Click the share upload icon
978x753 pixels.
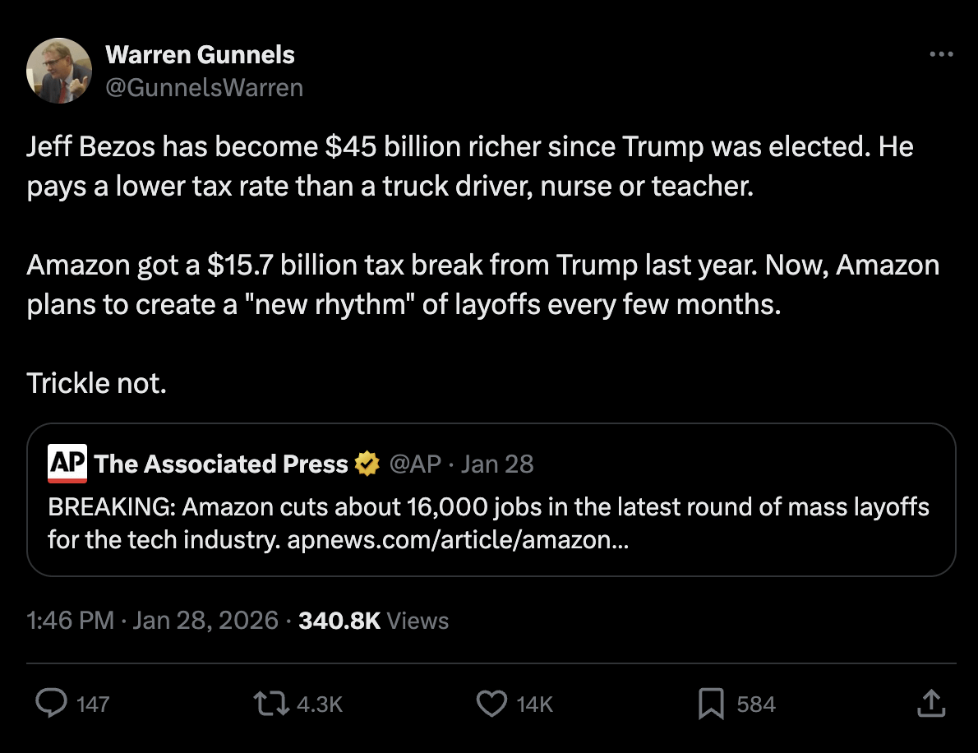pyautogui.click(x=930, y=704)
